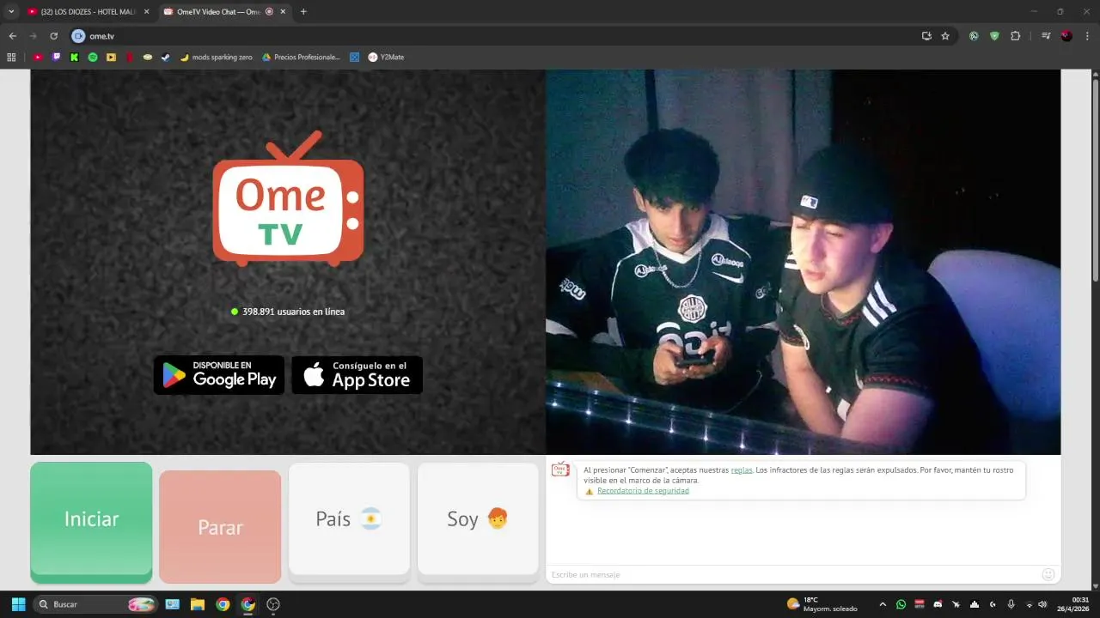Close the LOS DIOZES YouTube tab

(x=146, y=12)
